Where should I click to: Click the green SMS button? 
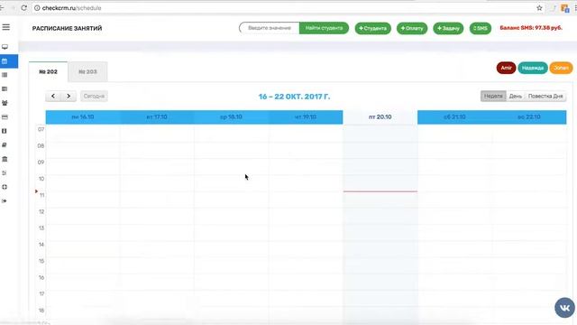pos(481,28)
